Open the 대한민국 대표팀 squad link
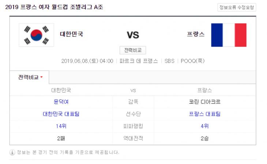This screenshot has width=267, height=164. click(61, 114)
